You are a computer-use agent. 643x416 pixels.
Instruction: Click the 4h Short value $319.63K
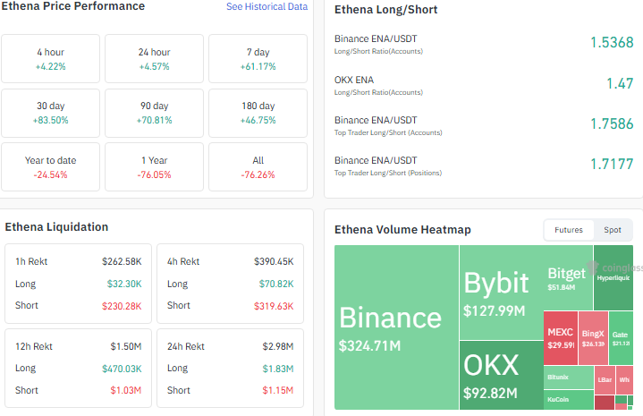point(274,306)
